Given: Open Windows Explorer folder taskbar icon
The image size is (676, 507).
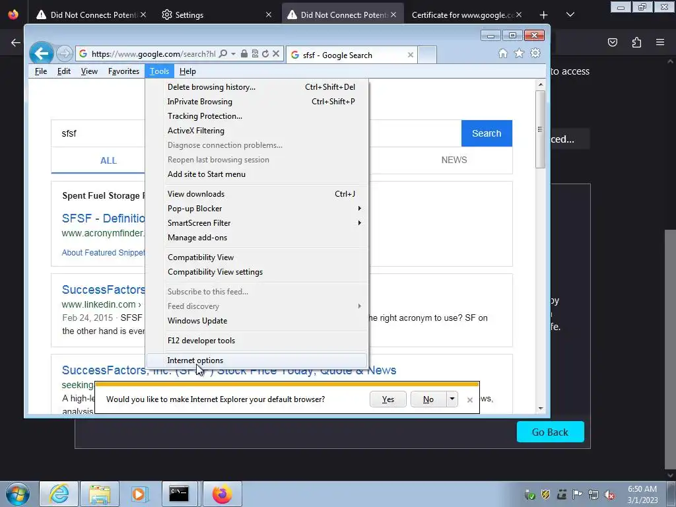Looking at the screenshot, I should (x=100, y=494).
